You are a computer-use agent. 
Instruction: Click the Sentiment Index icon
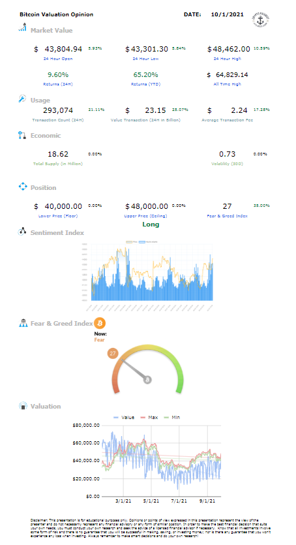[x=22, y=232]
